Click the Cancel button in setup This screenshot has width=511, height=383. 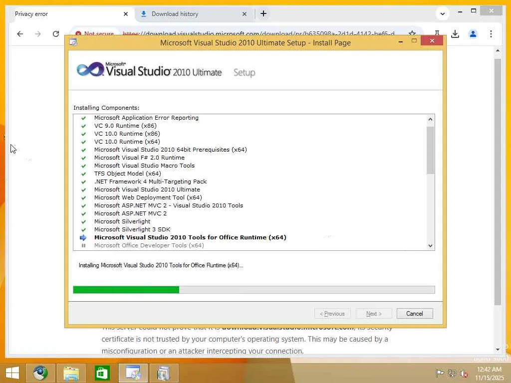click(x=415, y=313)
